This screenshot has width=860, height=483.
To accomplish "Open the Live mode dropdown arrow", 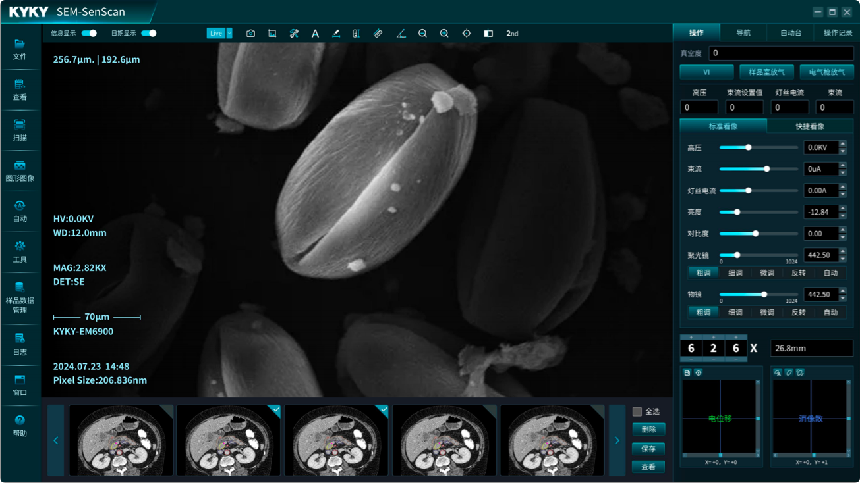I will coord(229,33).
